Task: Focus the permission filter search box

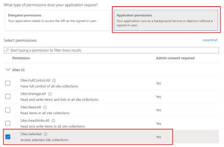Action: pyautogui.click(x=111, y=50)
